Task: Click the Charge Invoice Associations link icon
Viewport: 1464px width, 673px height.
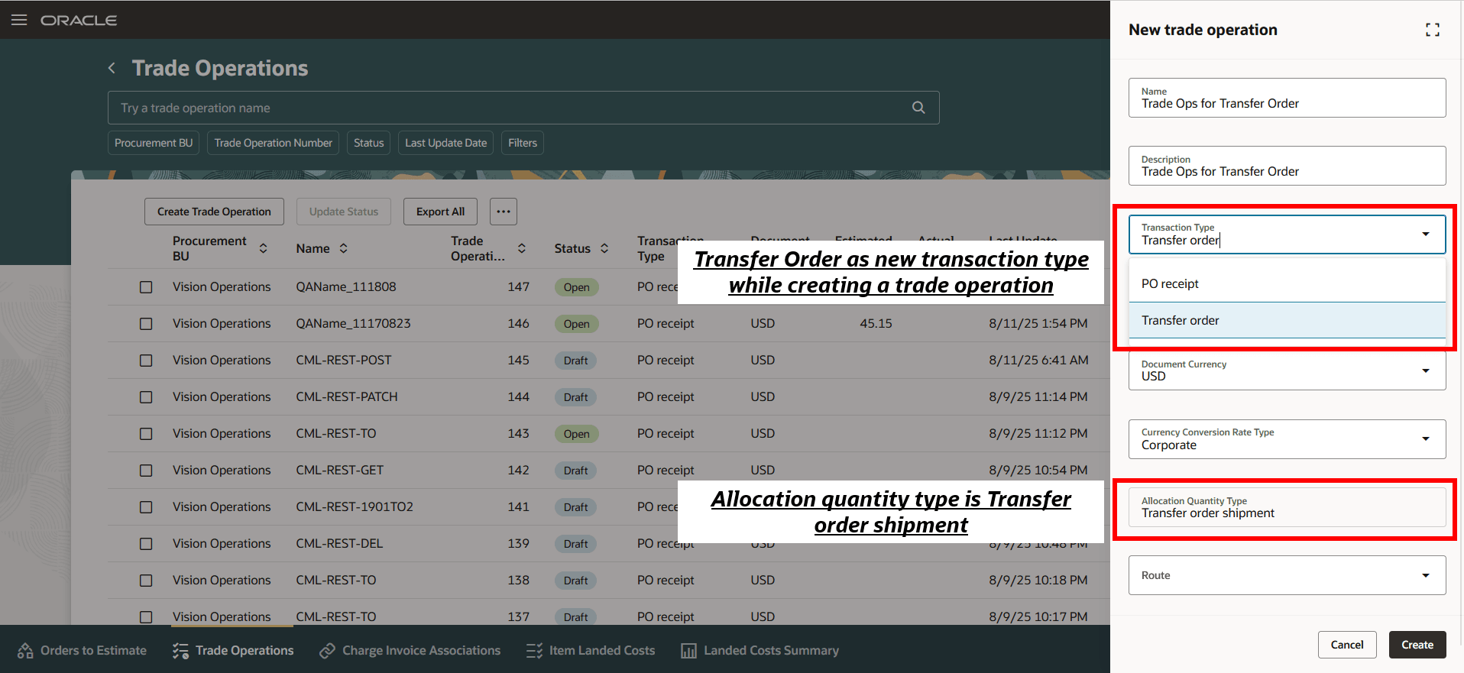Action: tap(327, 651)
